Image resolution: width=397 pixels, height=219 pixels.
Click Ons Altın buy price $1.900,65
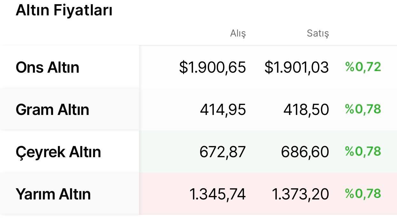[213, 68]
